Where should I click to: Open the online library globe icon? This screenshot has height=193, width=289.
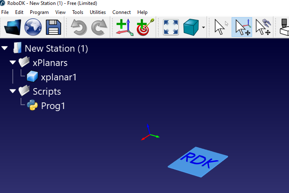(x=33, y=27)
